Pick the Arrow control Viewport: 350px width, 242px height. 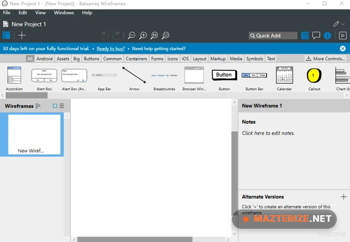(134, 78)
